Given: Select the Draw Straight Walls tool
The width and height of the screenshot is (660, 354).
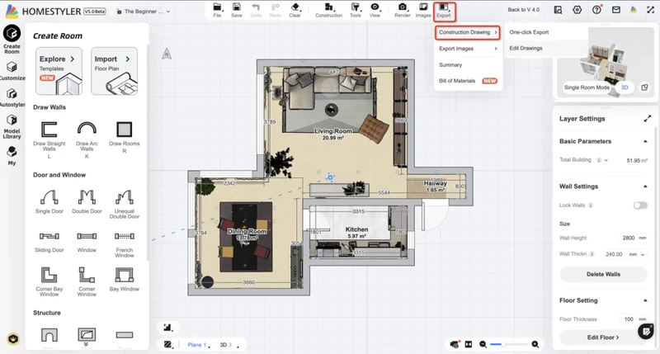Looking at the screenshot, I should pos(49,130).
